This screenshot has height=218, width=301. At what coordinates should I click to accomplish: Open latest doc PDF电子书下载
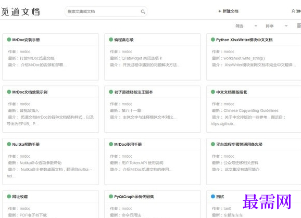[x=33, y=215]
